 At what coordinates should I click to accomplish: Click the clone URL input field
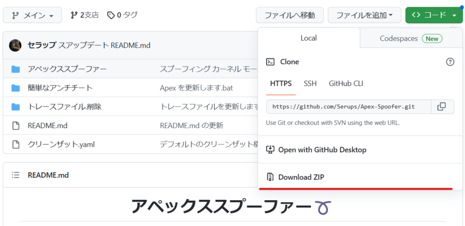click(348, 106)
